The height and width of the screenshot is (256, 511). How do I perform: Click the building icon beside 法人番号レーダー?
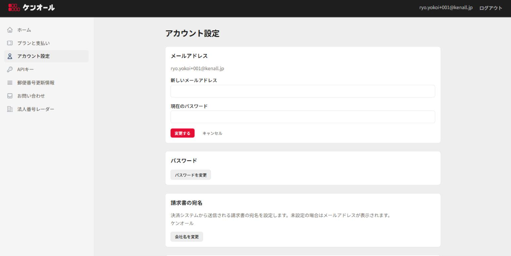pyautogui.click(x=10, y=109)
